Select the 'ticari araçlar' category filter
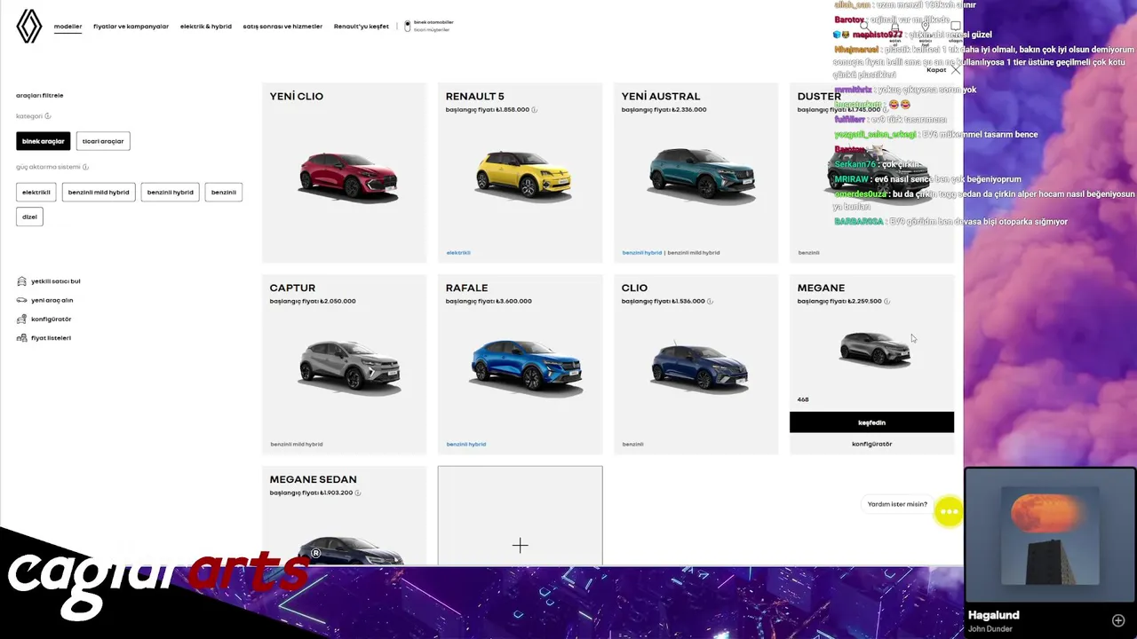This screenshot has height=639, width=1137. click(x=103, y=141)
